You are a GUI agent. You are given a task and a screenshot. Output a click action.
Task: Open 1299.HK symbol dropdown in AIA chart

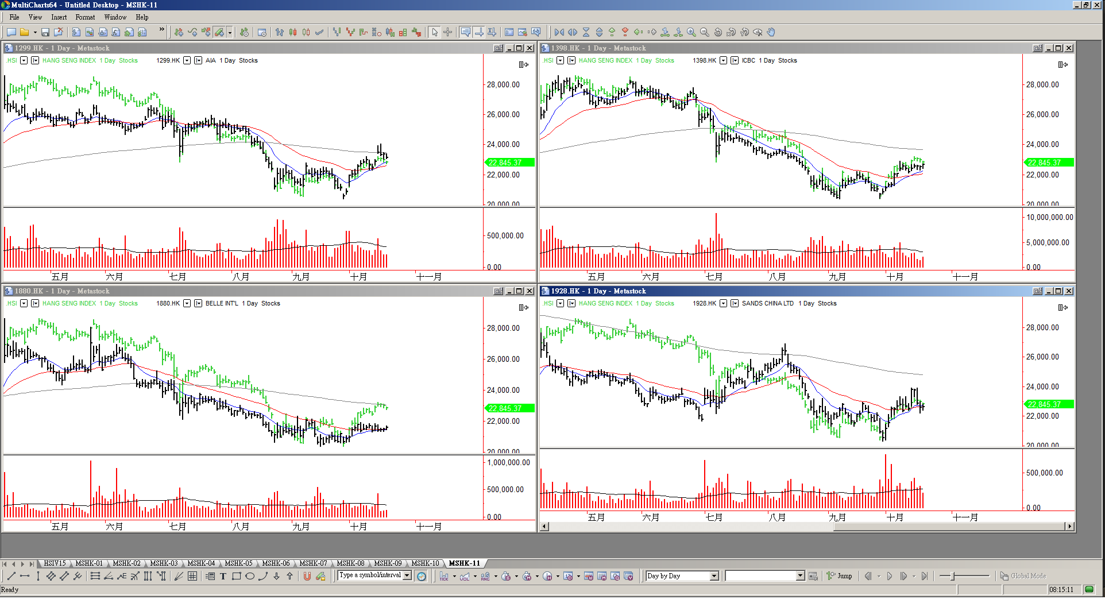[x=187, y=60]
